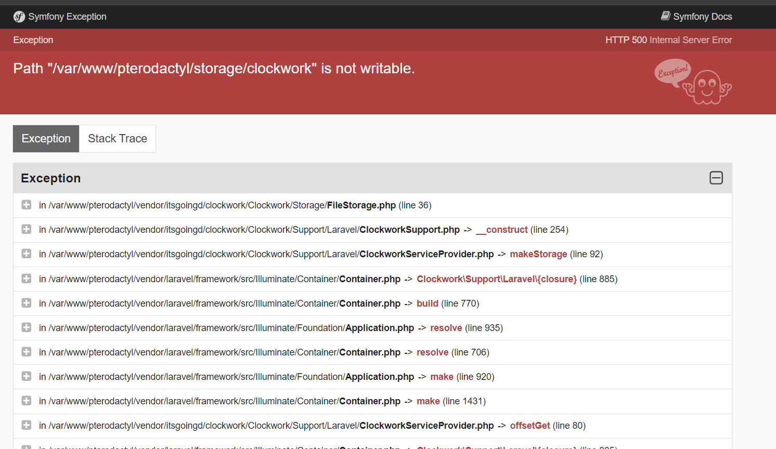Click the "build" method name
Screen dimensions: 776x449
coord(428,303)
